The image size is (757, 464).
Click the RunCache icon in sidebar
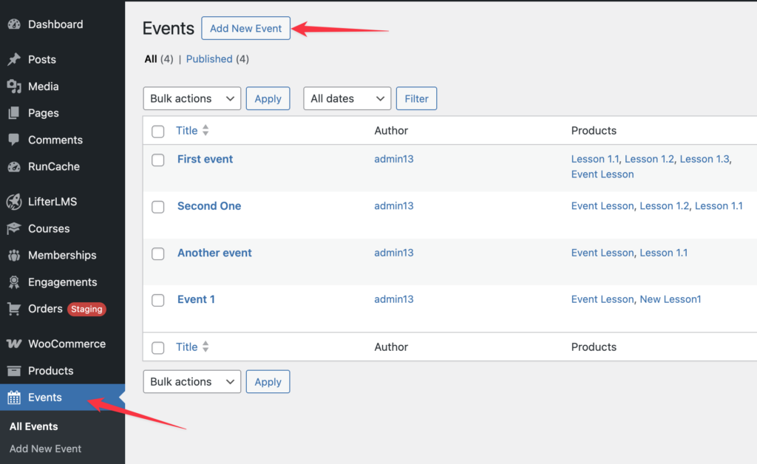point(14,166)
